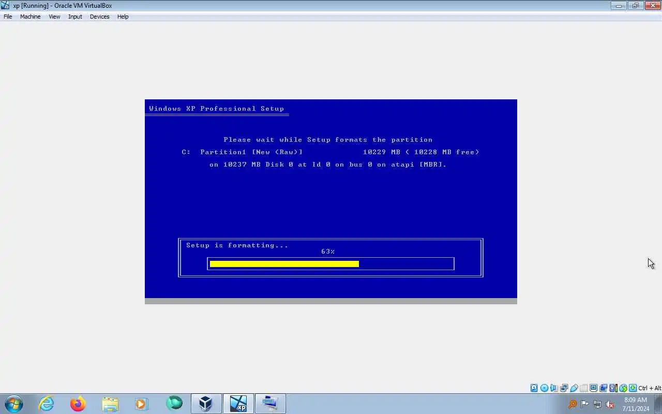Click the Show desktop strip
Viewport: 662px width, 414px height.
point(658,404)
